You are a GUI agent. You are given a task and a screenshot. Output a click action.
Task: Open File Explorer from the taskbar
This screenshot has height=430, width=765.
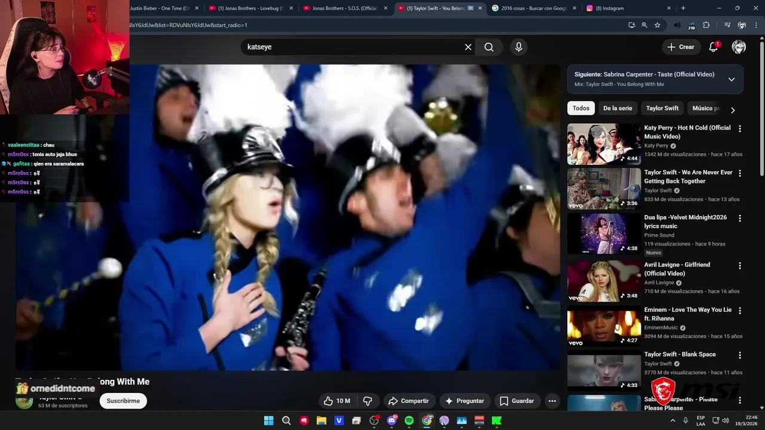[x=322, y=420]
